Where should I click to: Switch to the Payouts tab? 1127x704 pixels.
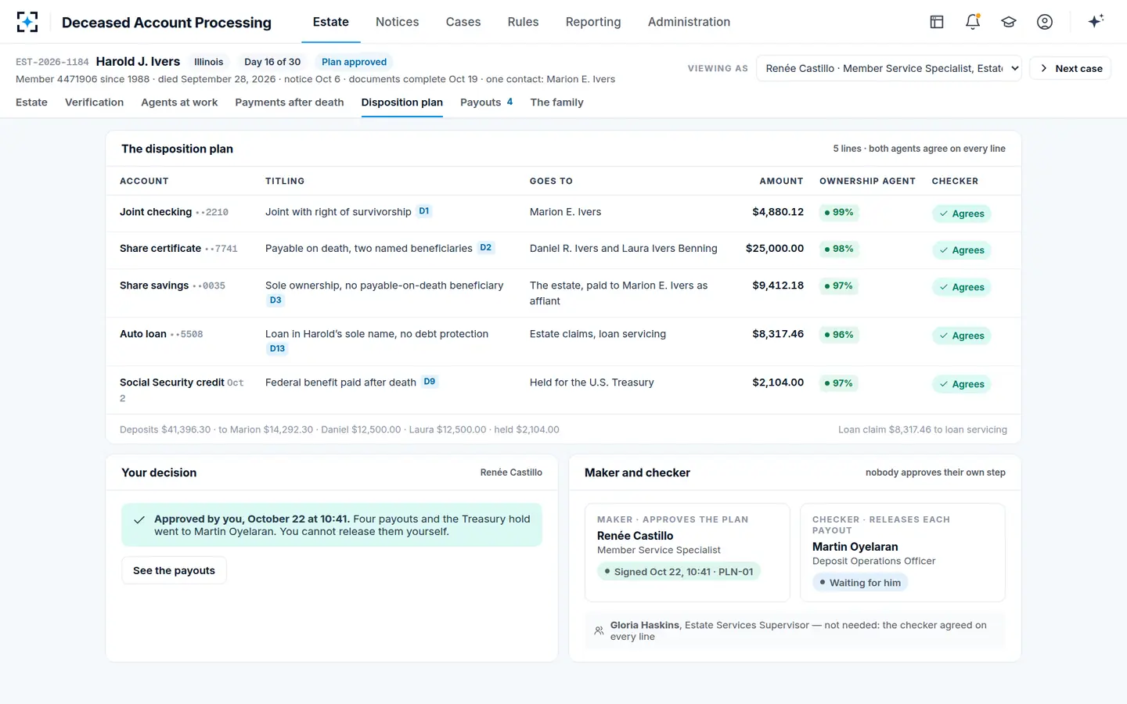pyautogui.click(x=486, y=102)
